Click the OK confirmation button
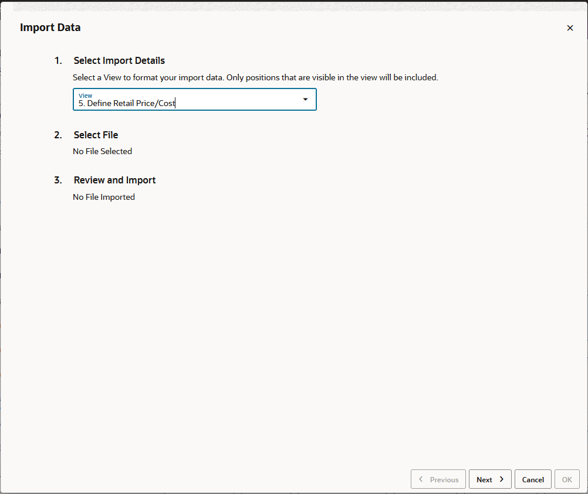The image size is (588, 494). 566,479
